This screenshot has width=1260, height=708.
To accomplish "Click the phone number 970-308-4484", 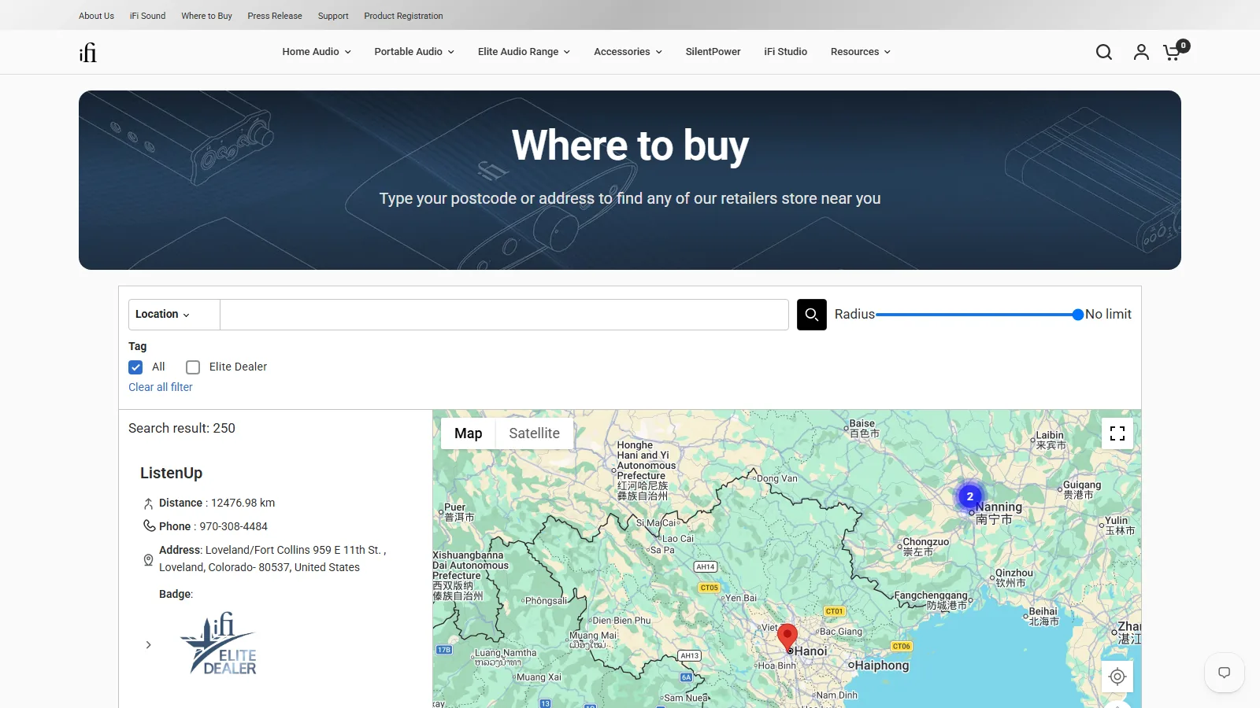I will (x=233, y=526).
